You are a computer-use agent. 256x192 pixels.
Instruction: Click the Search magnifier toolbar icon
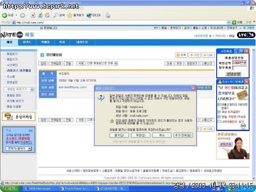[x=56, y=15]
